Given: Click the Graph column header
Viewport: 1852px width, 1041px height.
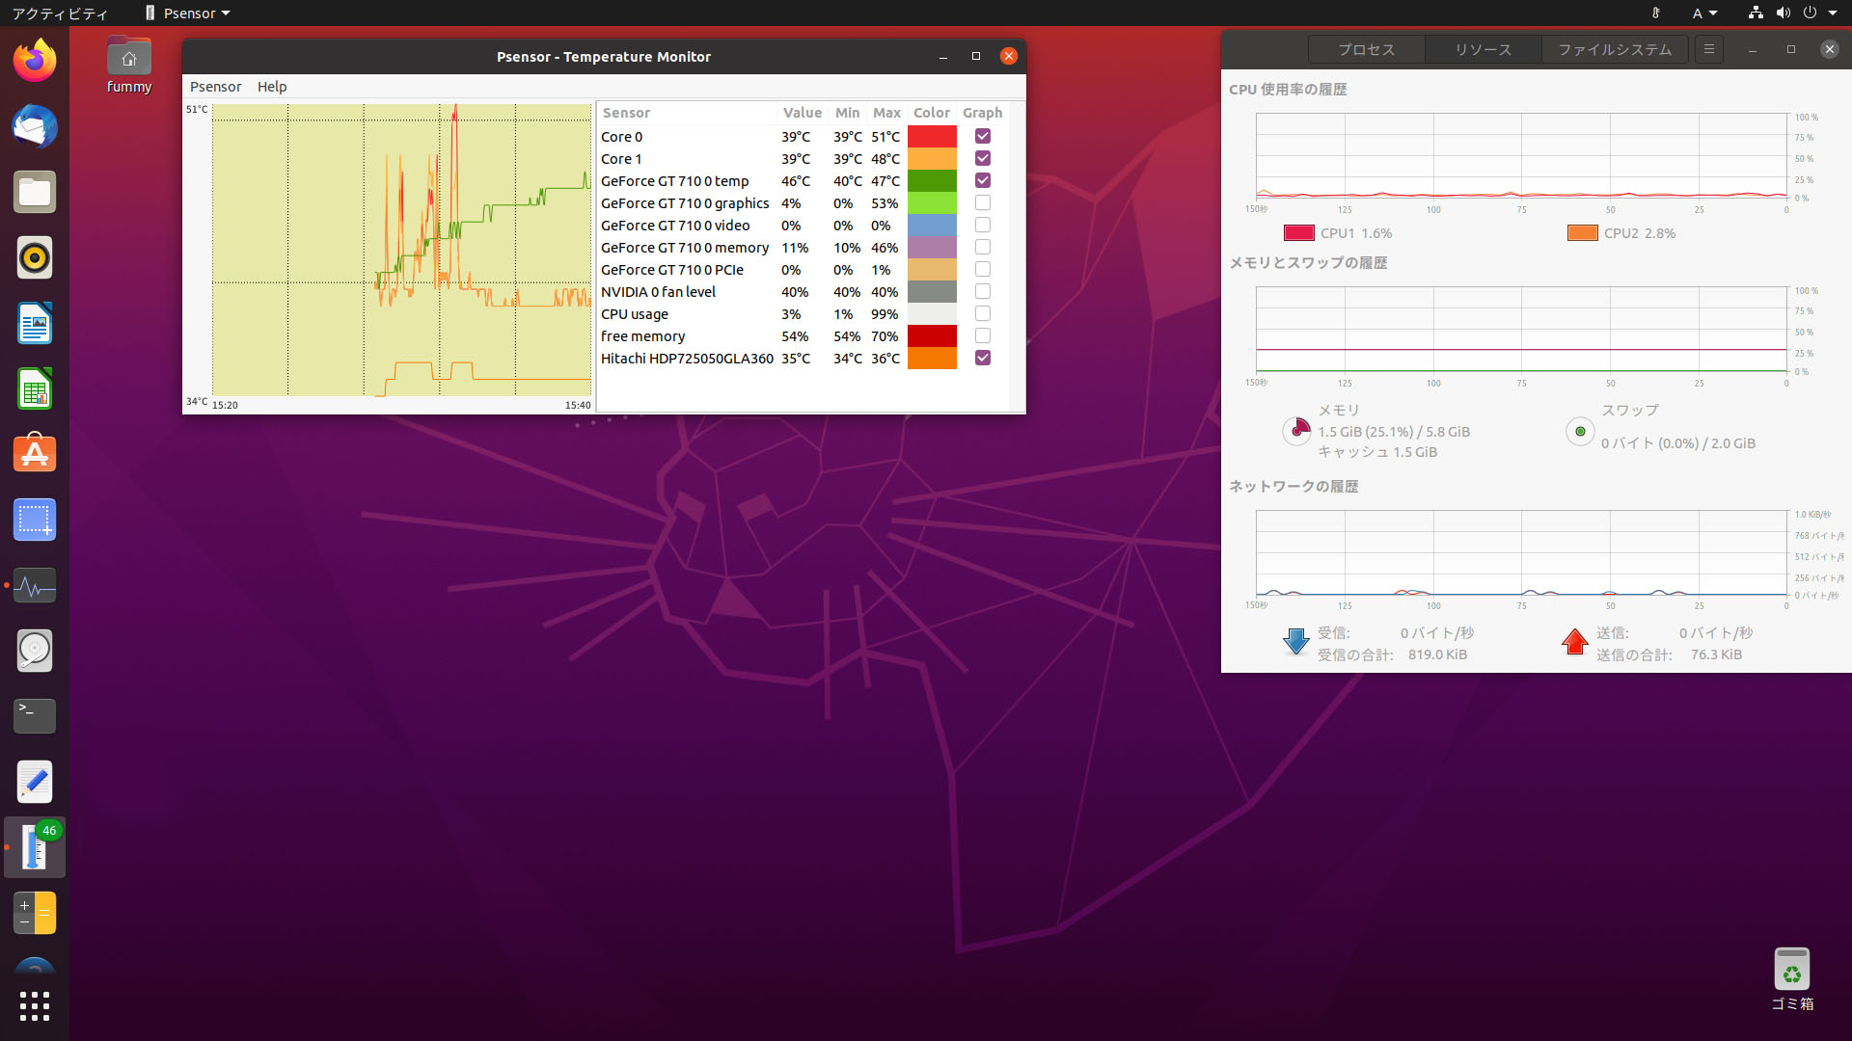Looking at the screenshot, I should click(982, 113).
